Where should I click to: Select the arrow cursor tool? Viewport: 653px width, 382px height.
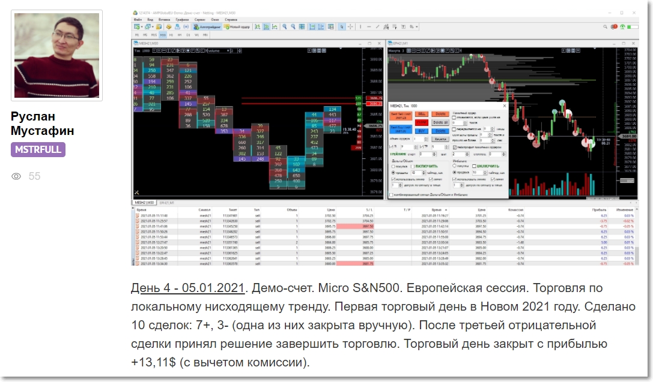tap(341, 26)
